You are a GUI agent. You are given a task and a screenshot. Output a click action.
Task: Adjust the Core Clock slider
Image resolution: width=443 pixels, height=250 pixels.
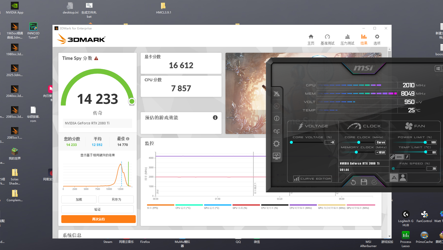358,142
